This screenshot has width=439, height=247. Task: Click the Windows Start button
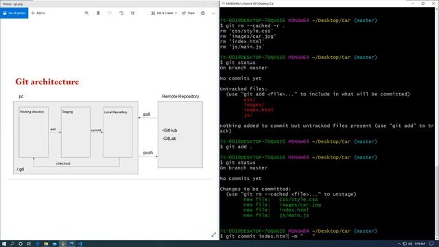coord(4,244)
